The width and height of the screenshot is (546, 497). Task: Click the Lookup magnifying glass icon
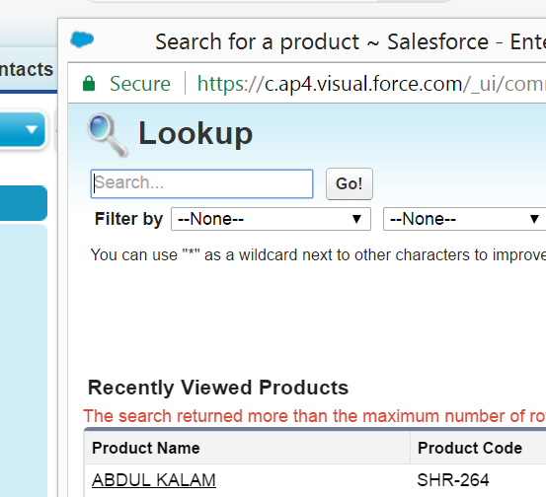tap(108, 134)
